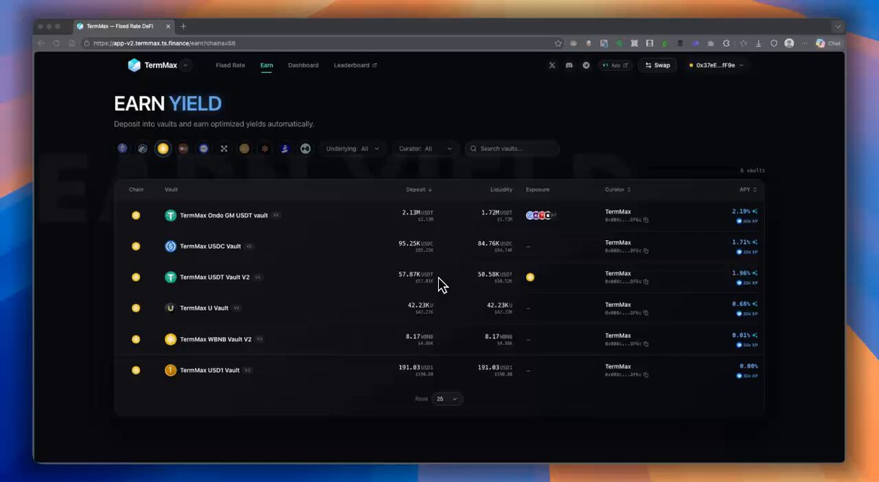Screen dimensions: 879x482
Task: Expand the wallet 0x37eE...fF9e menu
Action: click(716, 65)
